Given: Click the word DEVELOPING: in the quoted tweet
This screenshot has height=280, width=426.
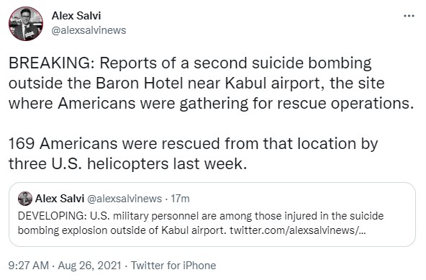Looking at the screenshot, I should [53, 216].
